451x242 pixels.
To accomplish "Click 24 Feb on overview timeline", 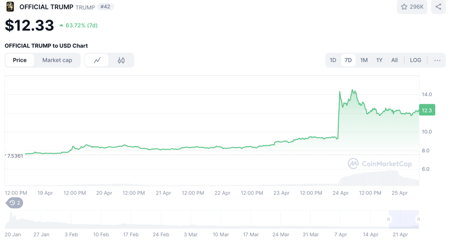I will (161, 235).
